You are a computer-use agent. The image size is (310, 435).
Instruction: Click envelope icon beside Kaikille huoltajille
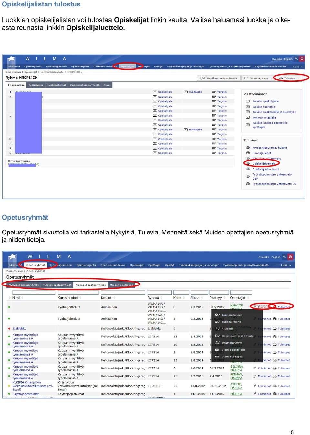[248, 107]
